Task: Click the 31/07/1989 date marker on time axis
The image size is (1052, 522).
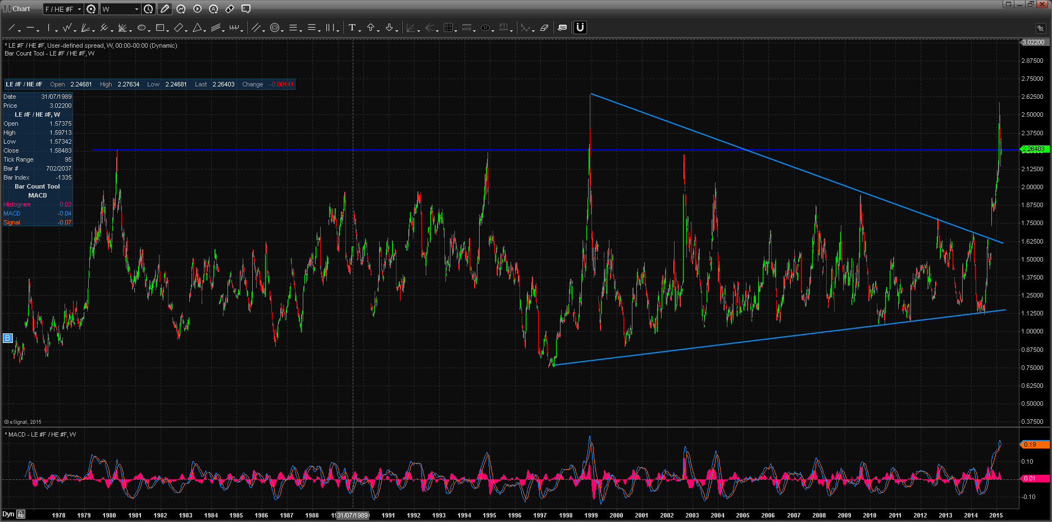Action: click(353, 515)
